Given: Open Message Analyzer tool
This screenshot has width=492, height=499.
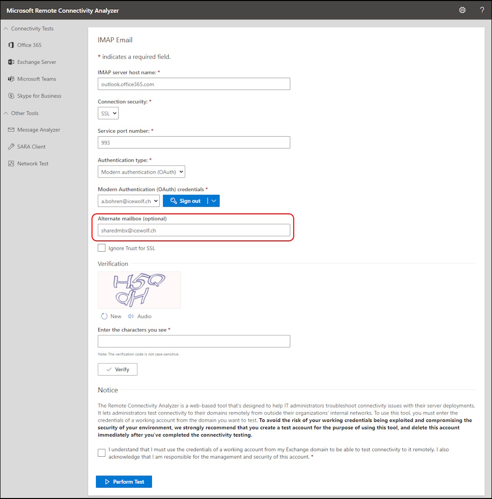Looking at the screenshot, I should tap(38, 129).
